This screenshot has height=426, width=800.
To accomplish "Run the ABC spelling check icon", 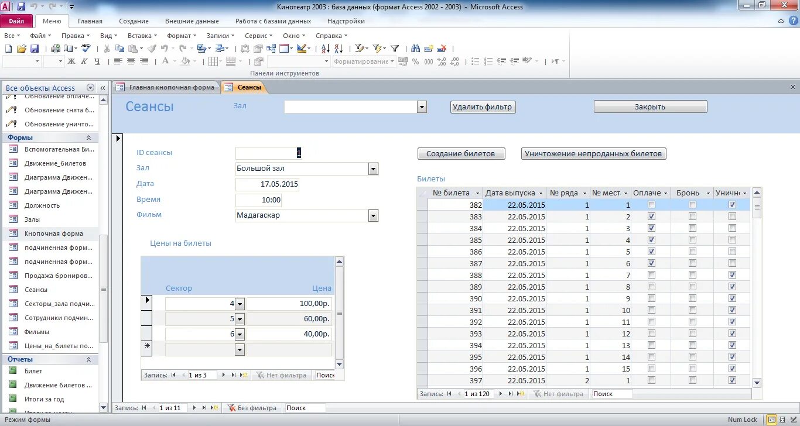I will pos(86,49).
